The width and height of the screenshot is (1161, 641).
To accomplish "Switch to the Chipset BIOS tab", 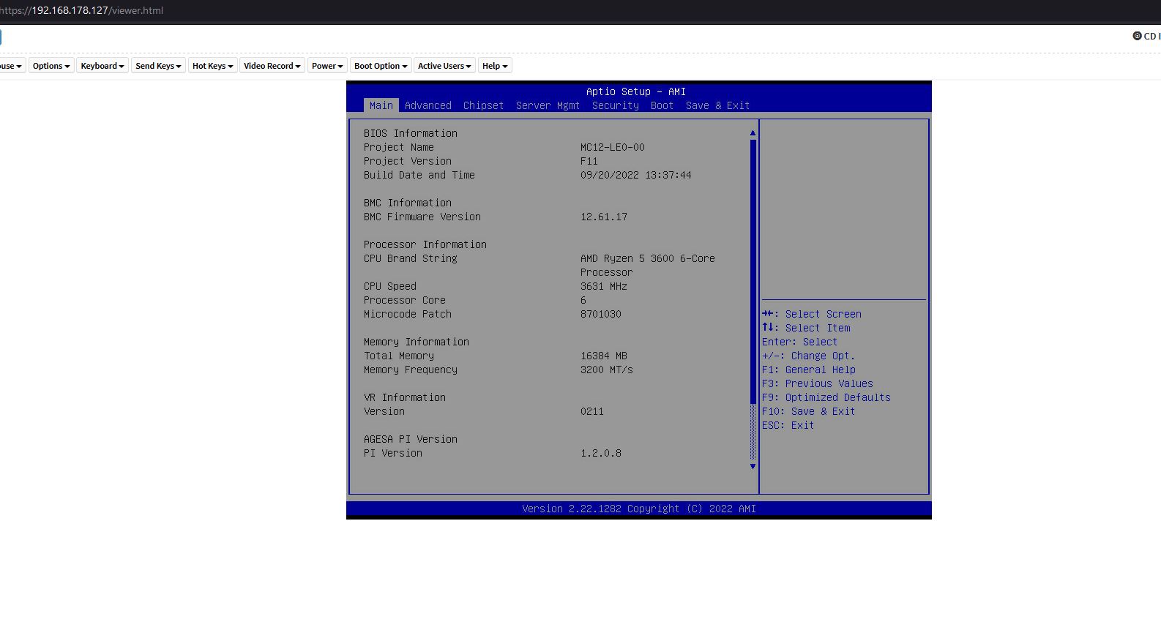I will click(x=483, y=105).
